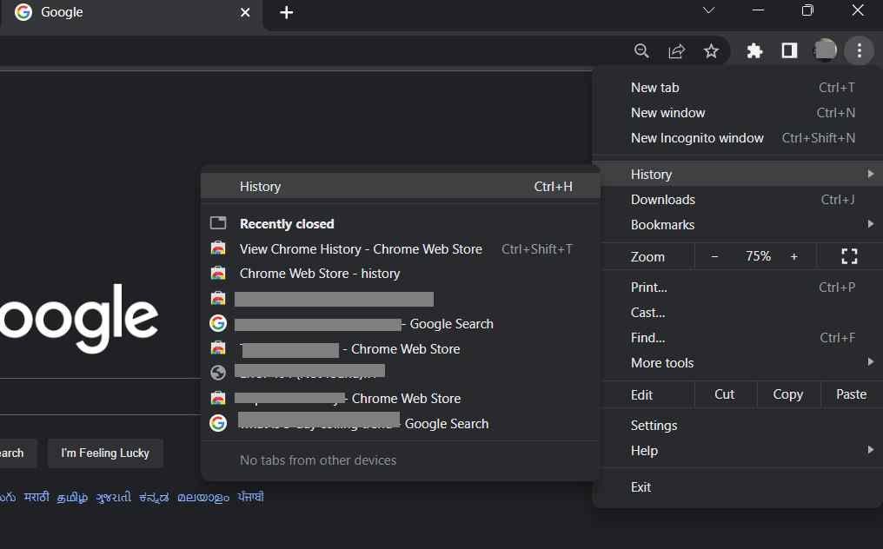883x549 pixels.
Task: Open the tab search chevron dropdown
Action: pyautogui.click(x=709, y=10)
